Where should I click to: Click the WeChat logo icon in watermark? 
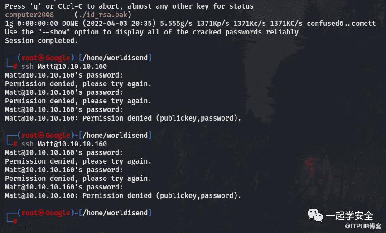pyautogui.click(x=315, y=215)
